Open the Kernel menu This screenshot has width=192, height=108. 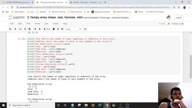[x=55, y=24]
